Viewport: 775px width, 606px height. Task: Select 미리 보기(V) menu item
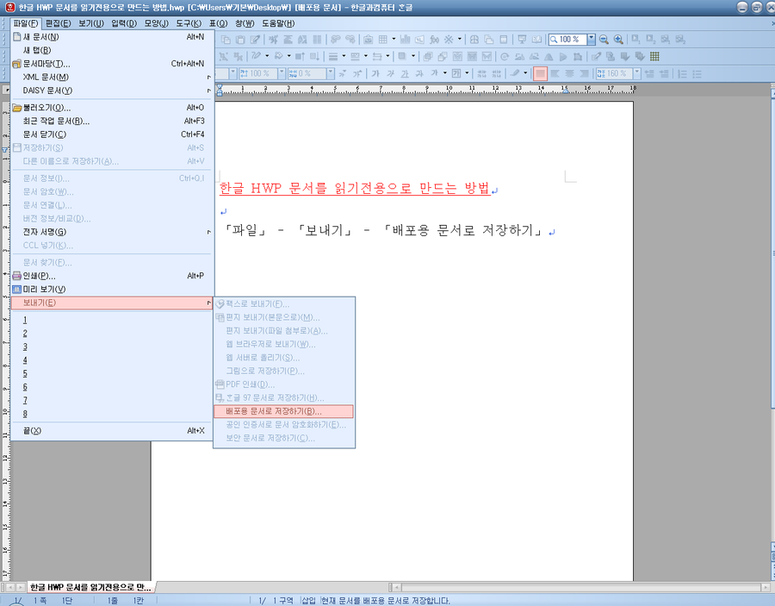coord(112,290)
